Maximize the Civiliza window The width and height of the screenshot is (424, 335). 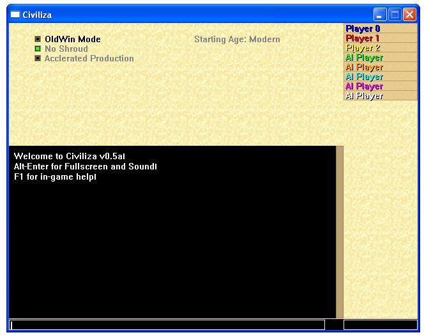(x=395, y=15)
